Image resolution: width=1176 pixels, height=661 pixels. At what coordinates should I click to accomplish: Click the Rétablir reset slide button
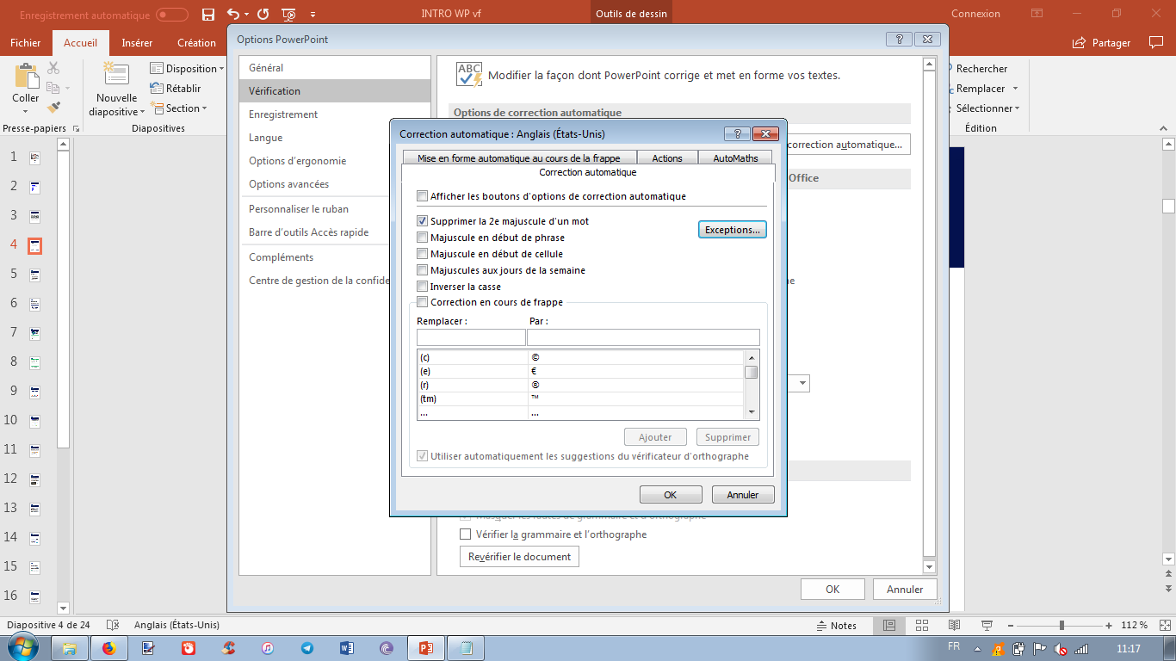(x=176, y=88)
